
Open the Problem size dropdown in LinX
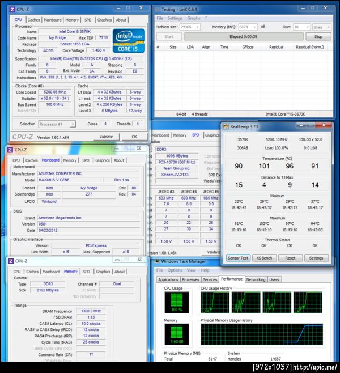point(197,27)
